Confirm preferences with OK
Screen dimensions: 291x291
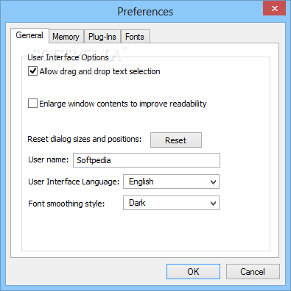pyautogui.click(x=193, y=271)
